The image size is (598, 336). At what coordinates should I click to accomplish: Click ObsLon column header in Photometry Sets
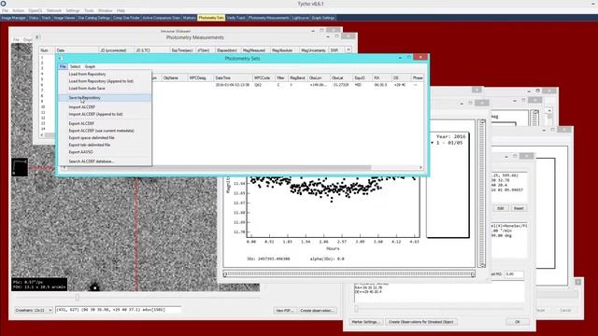click(x=319, y=77)
